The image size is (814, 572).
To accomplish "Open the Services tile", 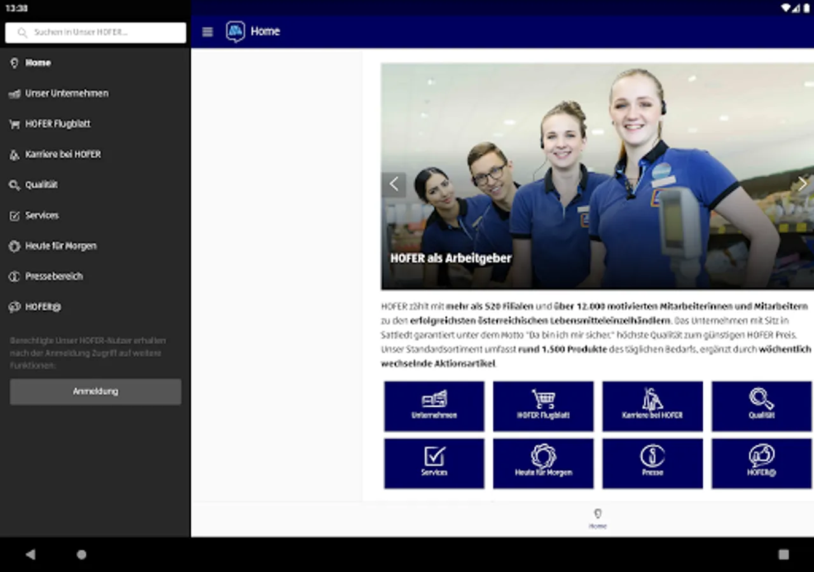I will coord(434,463).
